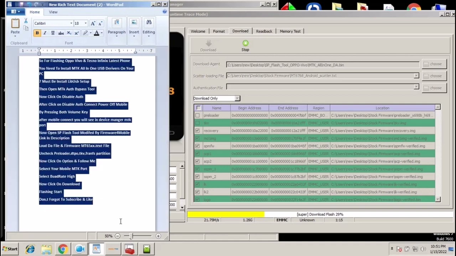Click the Shrink Font icon in WordPad
This screenshot has height=256, width=456.
100,23
